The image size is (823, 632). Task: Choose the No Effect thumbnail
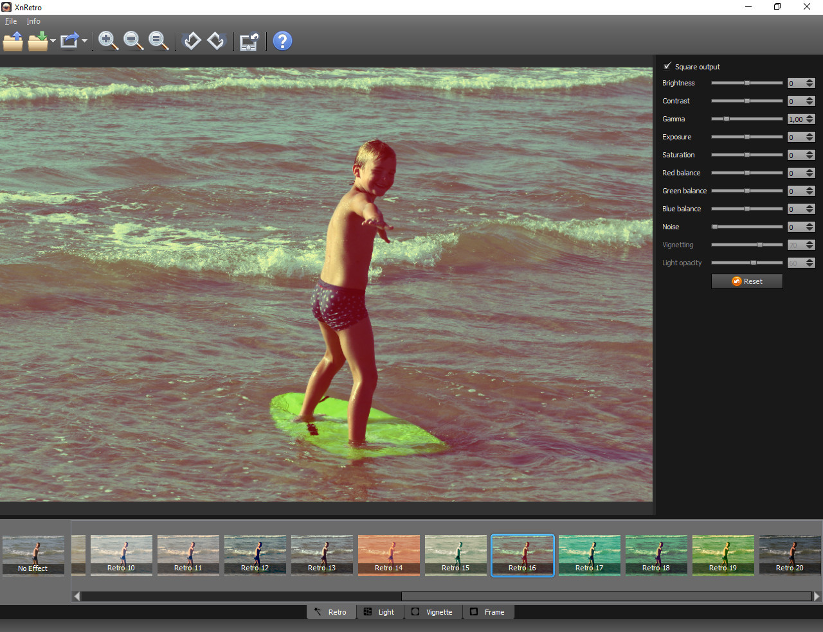pos(33,555)
